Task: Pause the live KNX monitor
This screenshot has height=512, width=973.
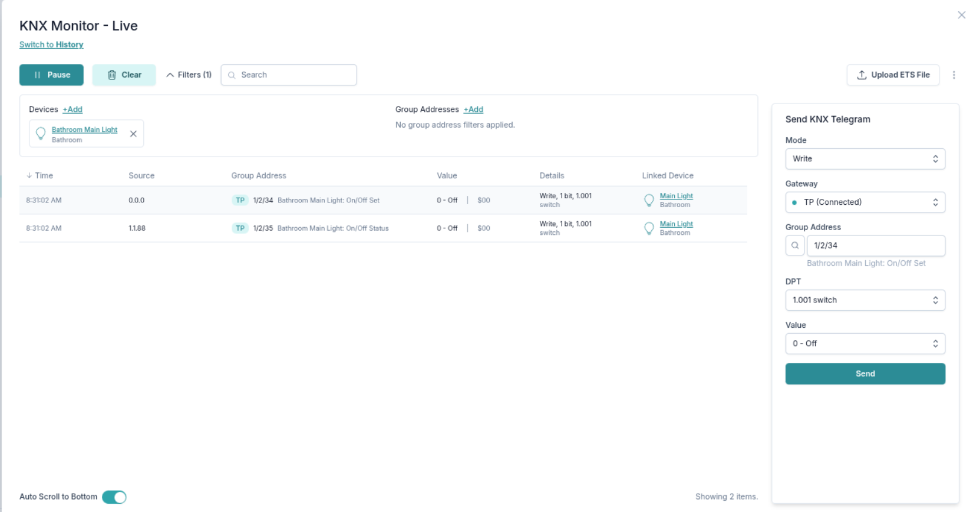Action: [51, 75]
